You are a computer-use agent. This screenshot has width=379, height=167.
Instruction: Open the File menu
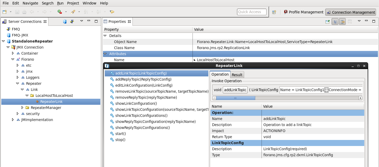pyautogui.click(x=6, y=3)
